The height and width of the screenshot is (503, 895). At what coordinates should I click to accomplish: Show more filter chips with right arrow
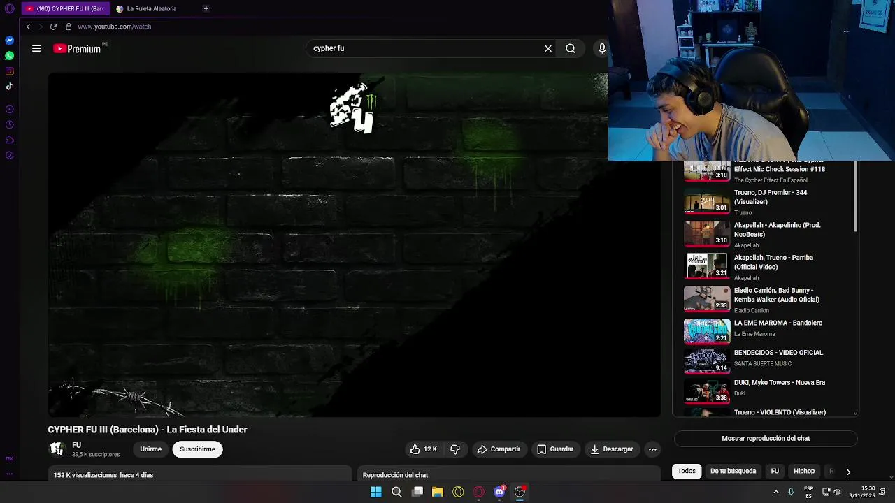pos(848,472)
